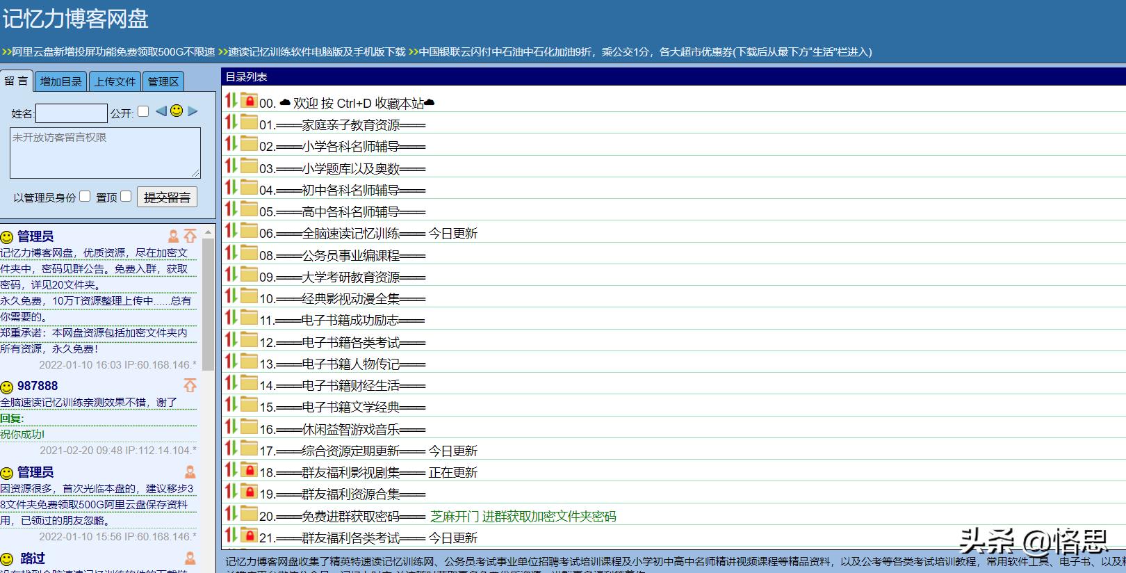The width and height of the screenshot is (1126, 573).
Task: Click locked folder icon of 18 群友福利影视剧集
Action: click(249, 470)
